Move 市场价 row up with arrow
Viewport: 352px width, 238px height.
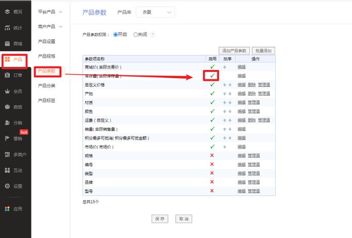pyautogui.click(x=225, y=147)
